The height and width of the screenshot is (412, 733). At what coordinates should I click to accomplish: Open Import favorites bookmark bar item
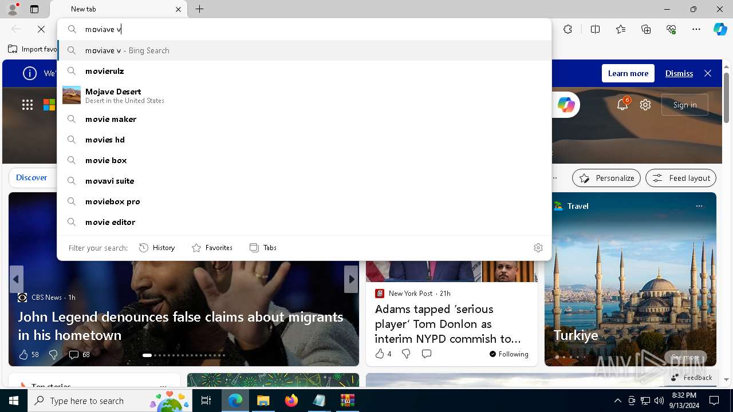[x=33, y=49]
